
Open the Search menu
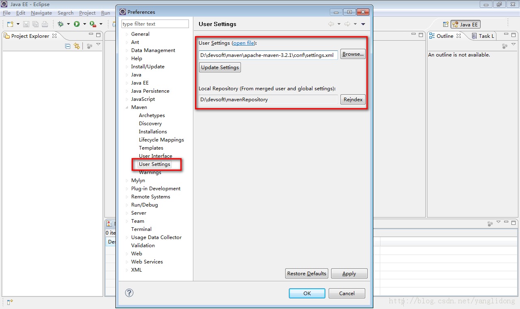[x=65, y=13]
